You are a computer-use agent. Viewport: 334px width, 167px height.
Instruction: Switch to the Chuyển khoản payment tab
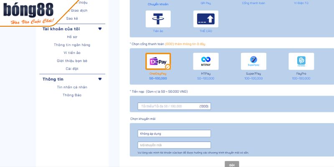click(158, 4)
